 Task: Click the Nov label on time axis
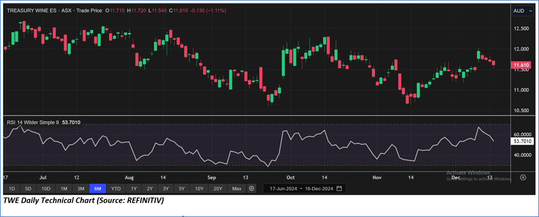[377, 177]
